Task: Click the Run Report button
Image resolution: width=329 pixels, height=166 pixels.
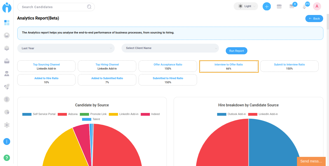Action: click(x=236, y=51)
